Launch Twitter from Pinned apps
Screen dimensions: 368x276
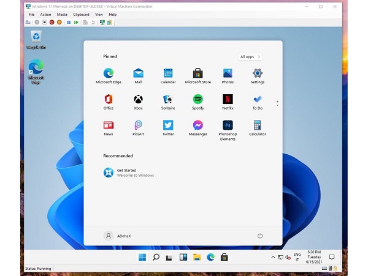point(168,128)
